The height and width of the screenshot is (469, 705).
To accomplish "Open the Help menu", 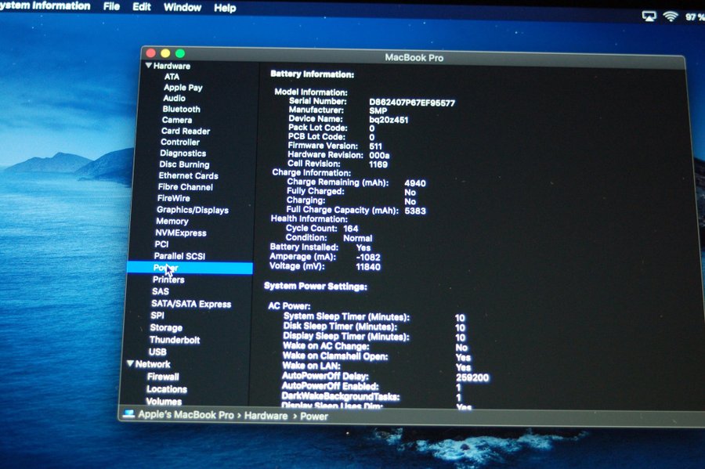I will pos(225,8).
